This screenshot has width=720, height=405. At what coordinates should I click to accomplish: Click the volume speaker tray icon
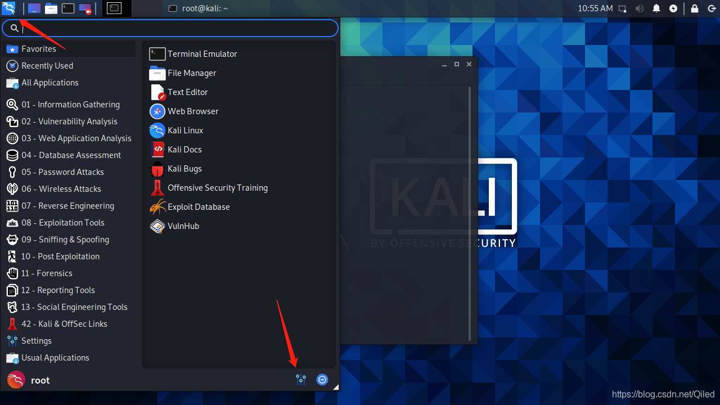pyautogui.click(x=640, y=8)
